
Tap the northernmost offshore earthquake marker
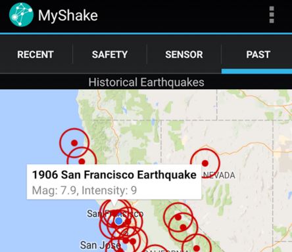coord(74,143)
